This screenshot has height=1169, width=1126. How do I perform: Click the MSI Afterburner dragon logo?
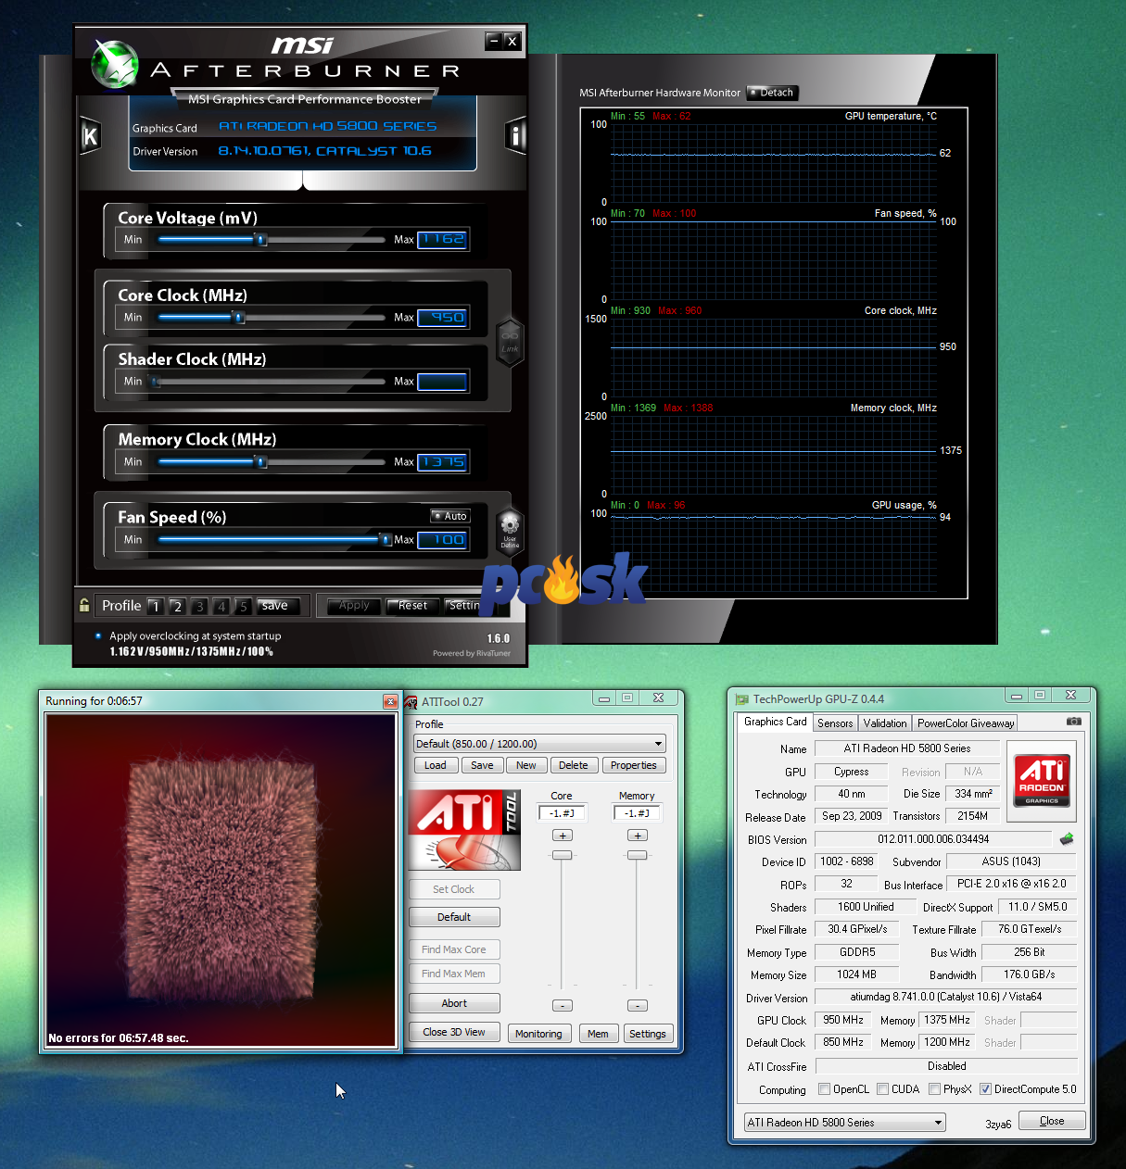point(115,64)
